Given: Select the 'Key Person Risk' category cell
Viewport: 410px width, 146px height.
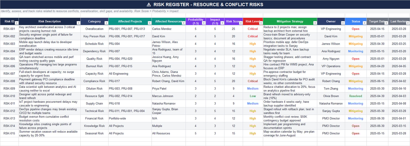Looking at the screenshot, I should pos(94,36).
